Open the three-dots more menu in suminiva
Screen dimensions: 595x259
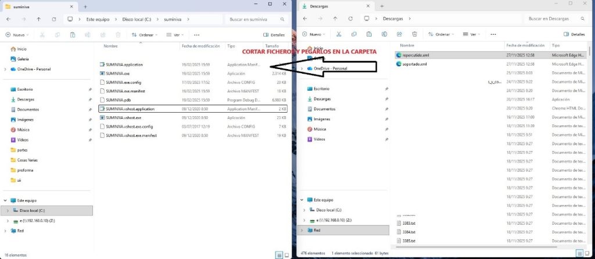click(x=196, y=35)
